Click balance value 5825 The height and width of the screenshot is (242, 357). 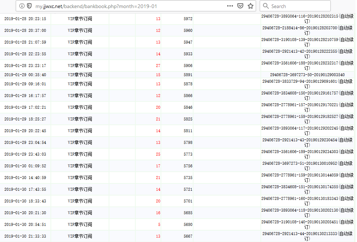[188, 119]
